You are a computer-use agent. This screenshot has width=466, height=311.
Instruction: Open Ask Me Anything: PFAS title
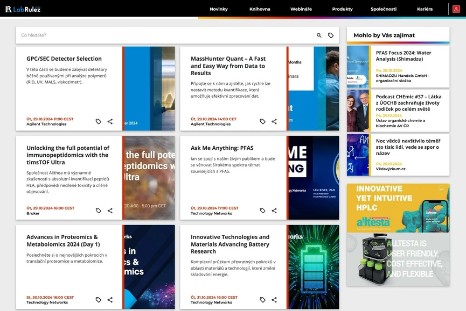click(x=222, y=148)
